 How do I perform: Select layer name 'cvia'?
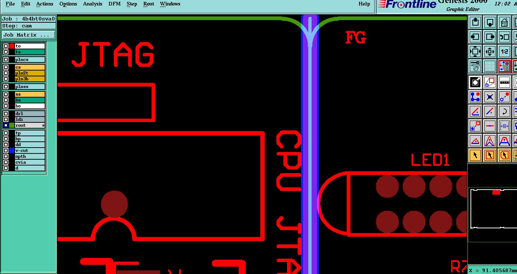tap(30, 162)
